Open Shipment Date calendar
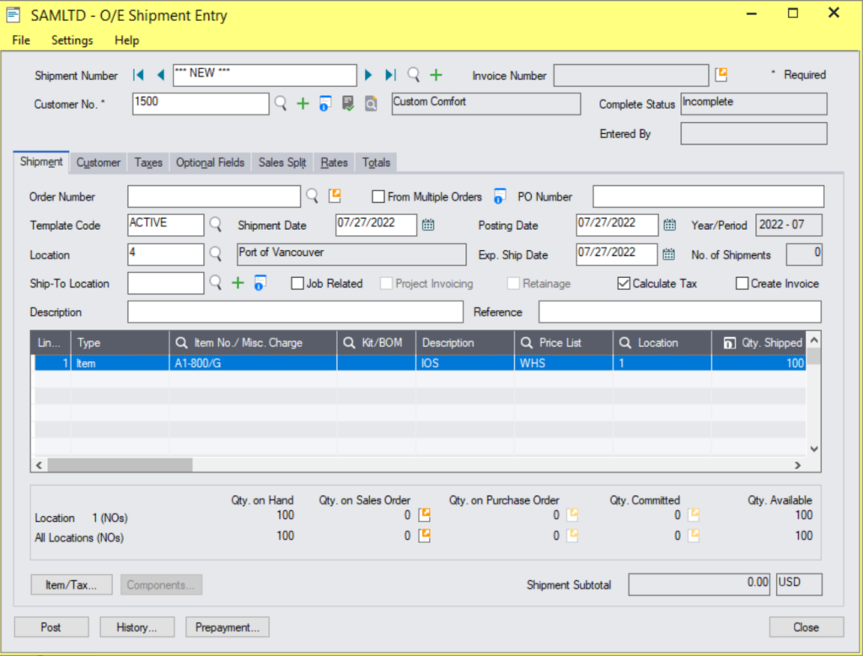Screen dimensions: 863x656 tap(428, 225)
